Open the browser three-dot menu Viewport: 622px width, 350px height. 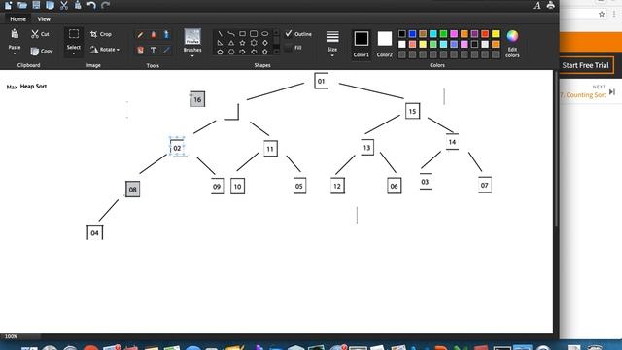coord(614,14)
